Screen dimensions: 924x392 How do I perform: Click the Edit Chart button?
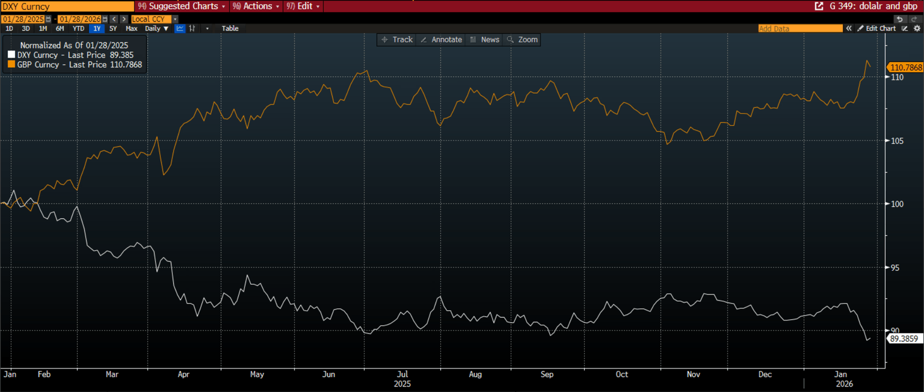(876, 28)
